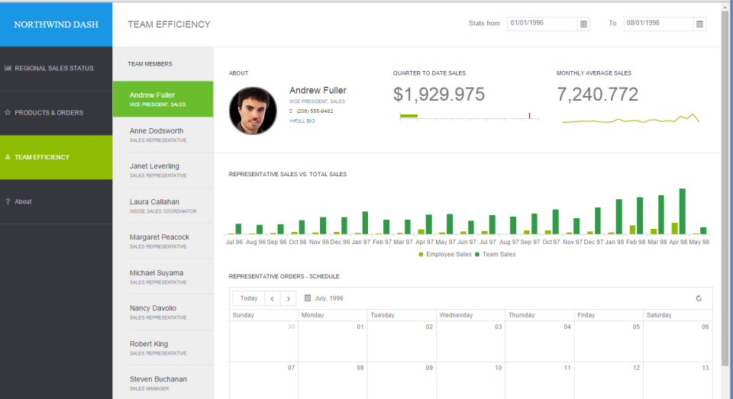
Task: Open the >>FULL BIO link
Action: [302, 121]
